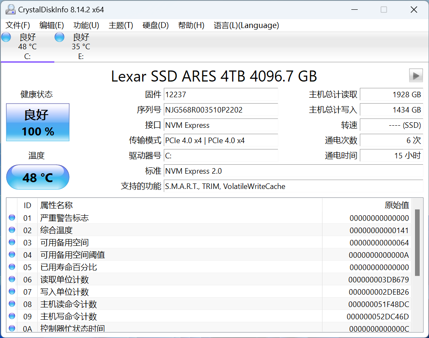Select the 良好 100% health status panel
429x338 pixels.
(37, 122)
